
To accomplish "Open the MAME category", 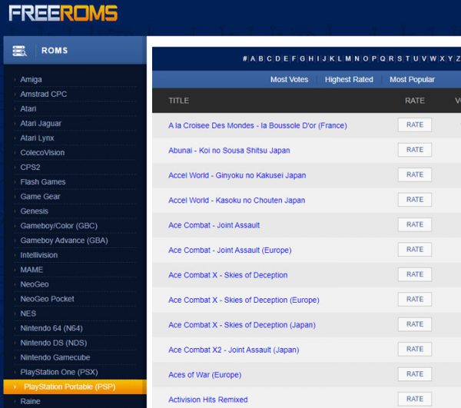I will (32, 270).
